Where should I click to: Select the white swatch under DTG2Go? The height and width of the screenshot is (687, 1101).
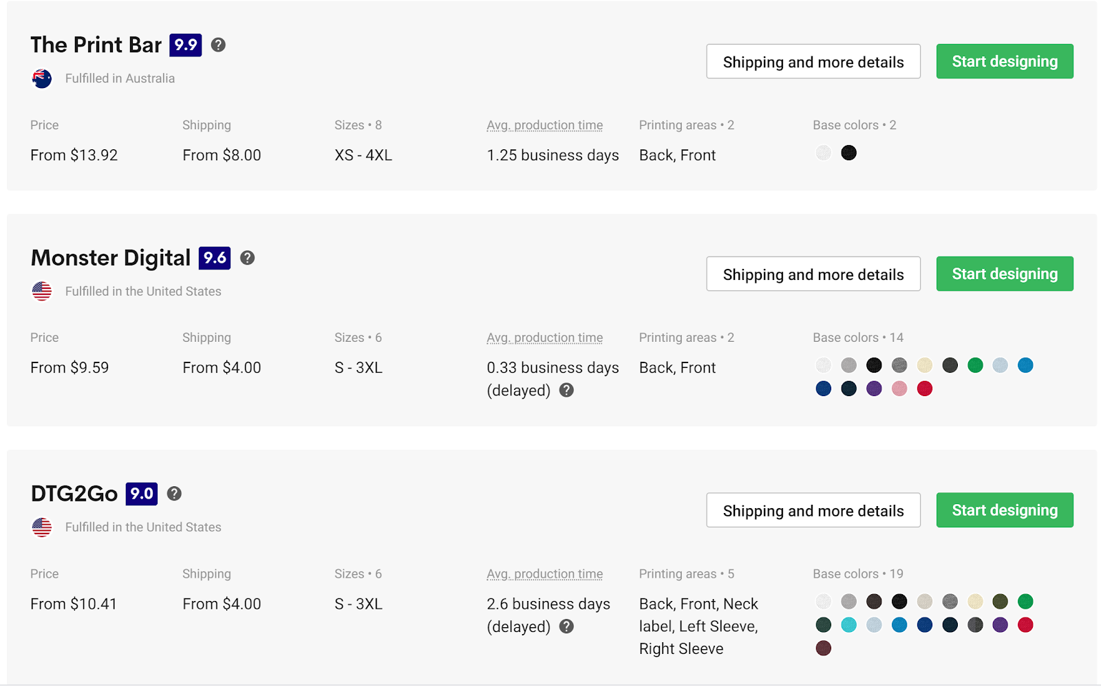coord(824,602)
